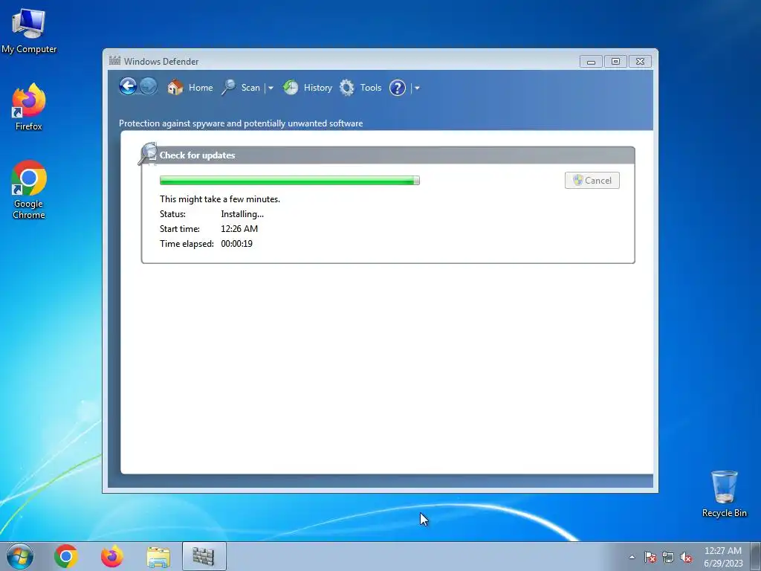Screen dimensions: 761x571
Task: Click the blue Help question mark
Action: [398, 88]
